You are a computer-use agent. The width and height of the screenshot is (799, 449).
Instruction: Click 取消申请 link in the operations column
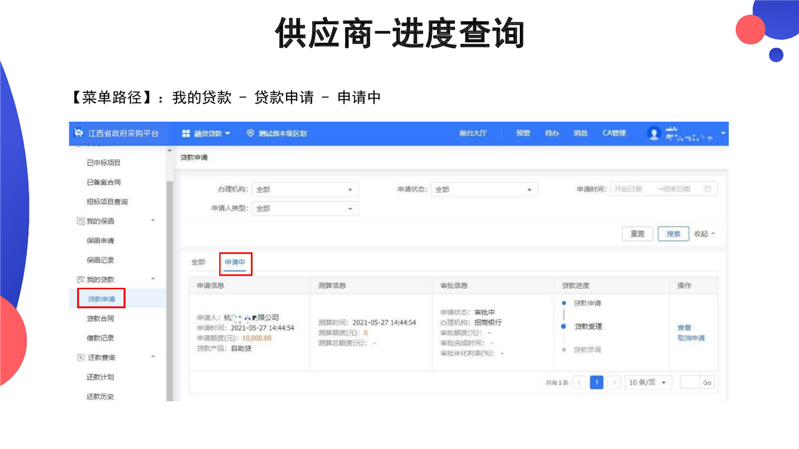[x=691, y=338]
